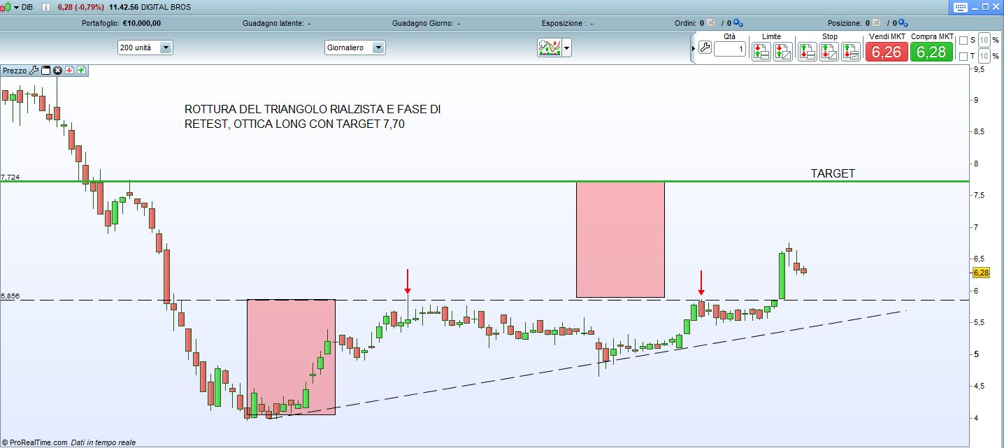The height and width of the screenshot is (448, 1004).
Task: Open Prezzo panel wrench settings
Action: (x=34, y=71)
